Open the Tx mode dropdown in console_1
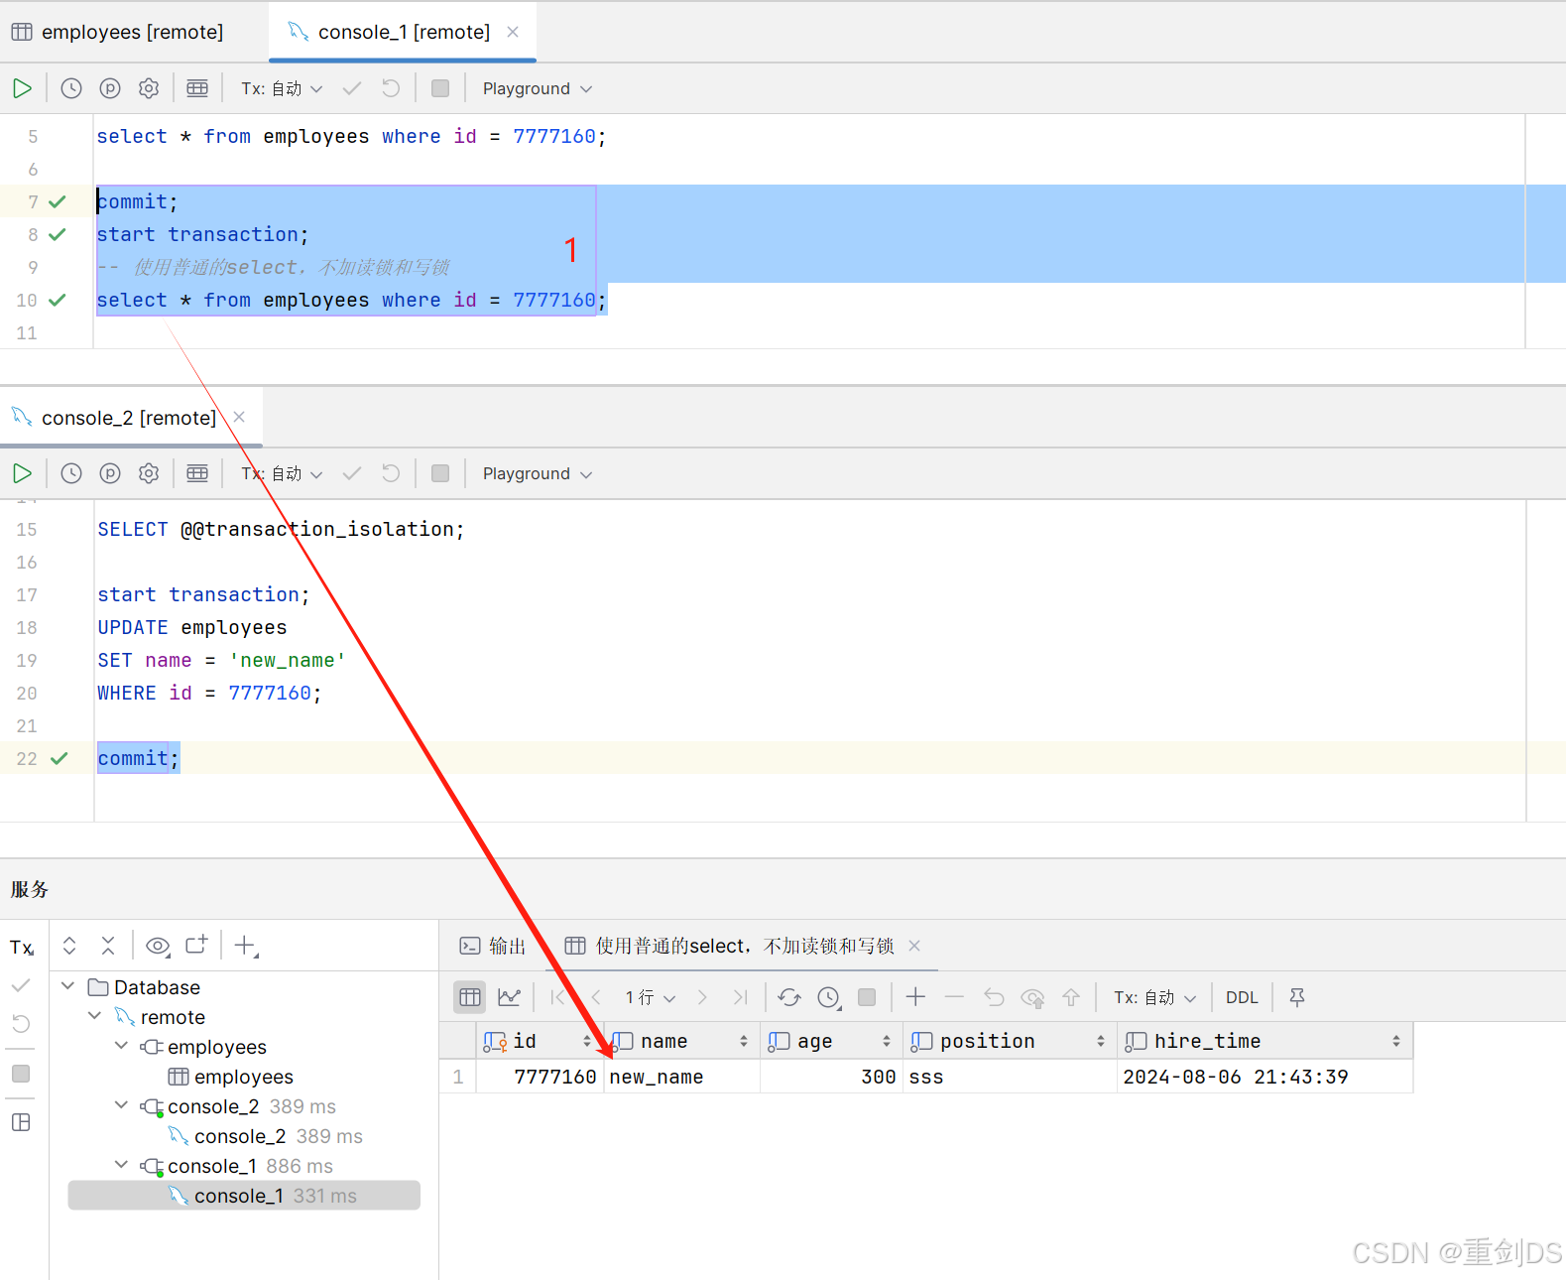This screenshot has width=1566, height=1280. click(x=282, y=88)
